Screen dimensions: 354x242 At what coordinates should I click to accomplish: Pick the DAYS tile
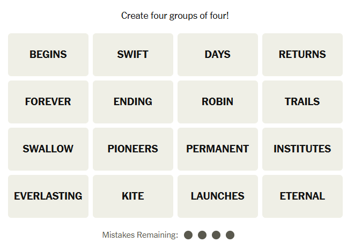tap(218, 55)
